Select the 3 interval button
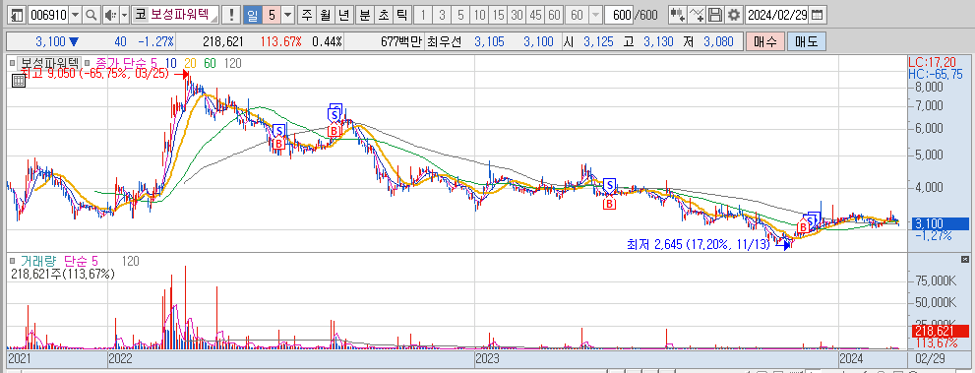The width and height of the screenshot is (975, 373). tap(442, 15)
